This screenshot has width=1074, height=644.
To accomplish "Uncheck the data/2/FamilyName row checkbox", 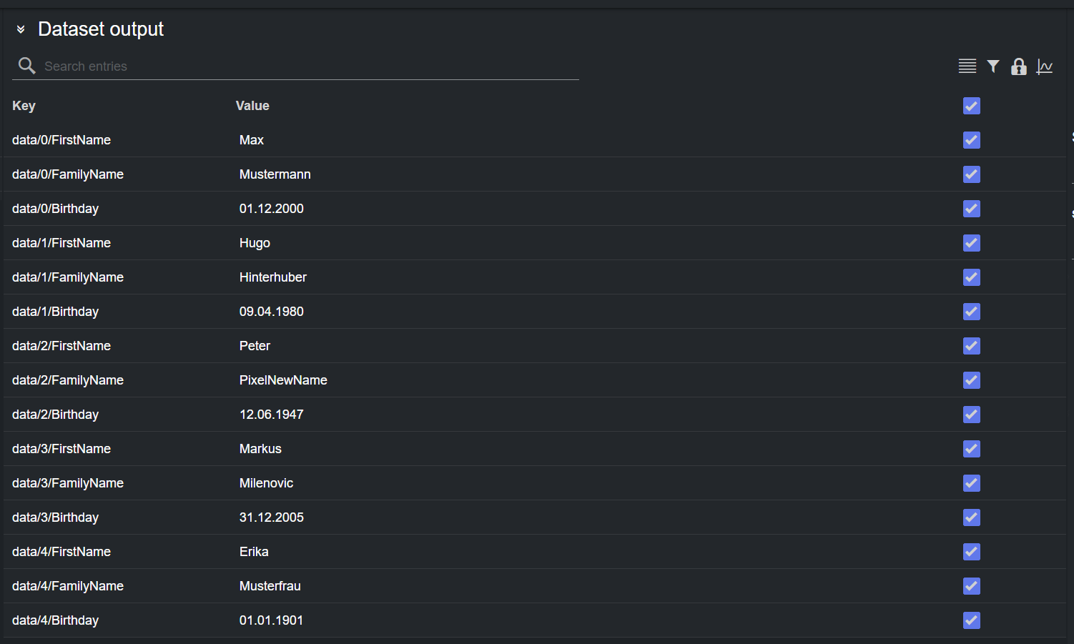I will [971, 380].
